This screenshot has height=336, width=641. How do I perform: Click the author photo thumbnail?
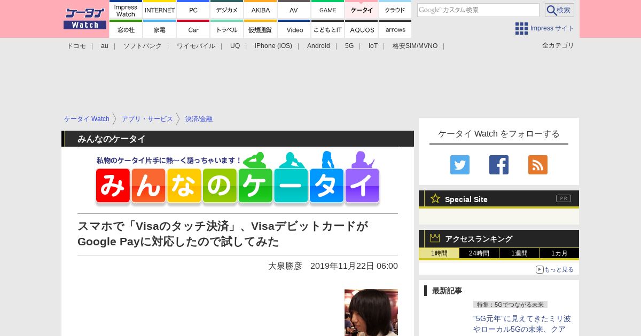pyautogui.click(x=371, y=313)
